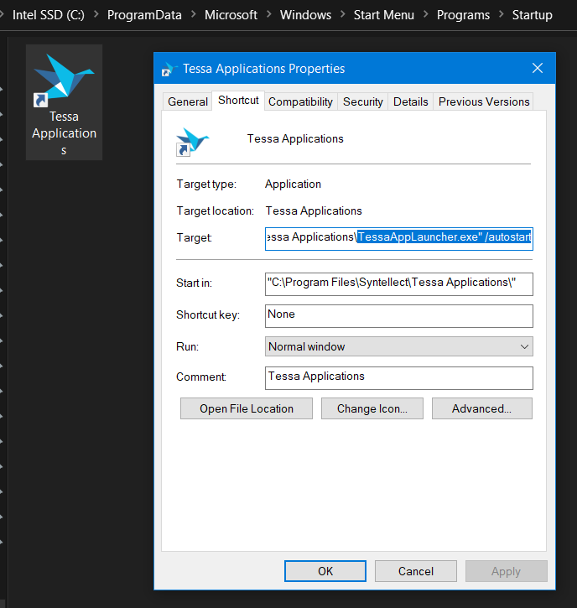
Task: Click the Tessa bird icon inside Properties dialog
Action: coord(193,142)
